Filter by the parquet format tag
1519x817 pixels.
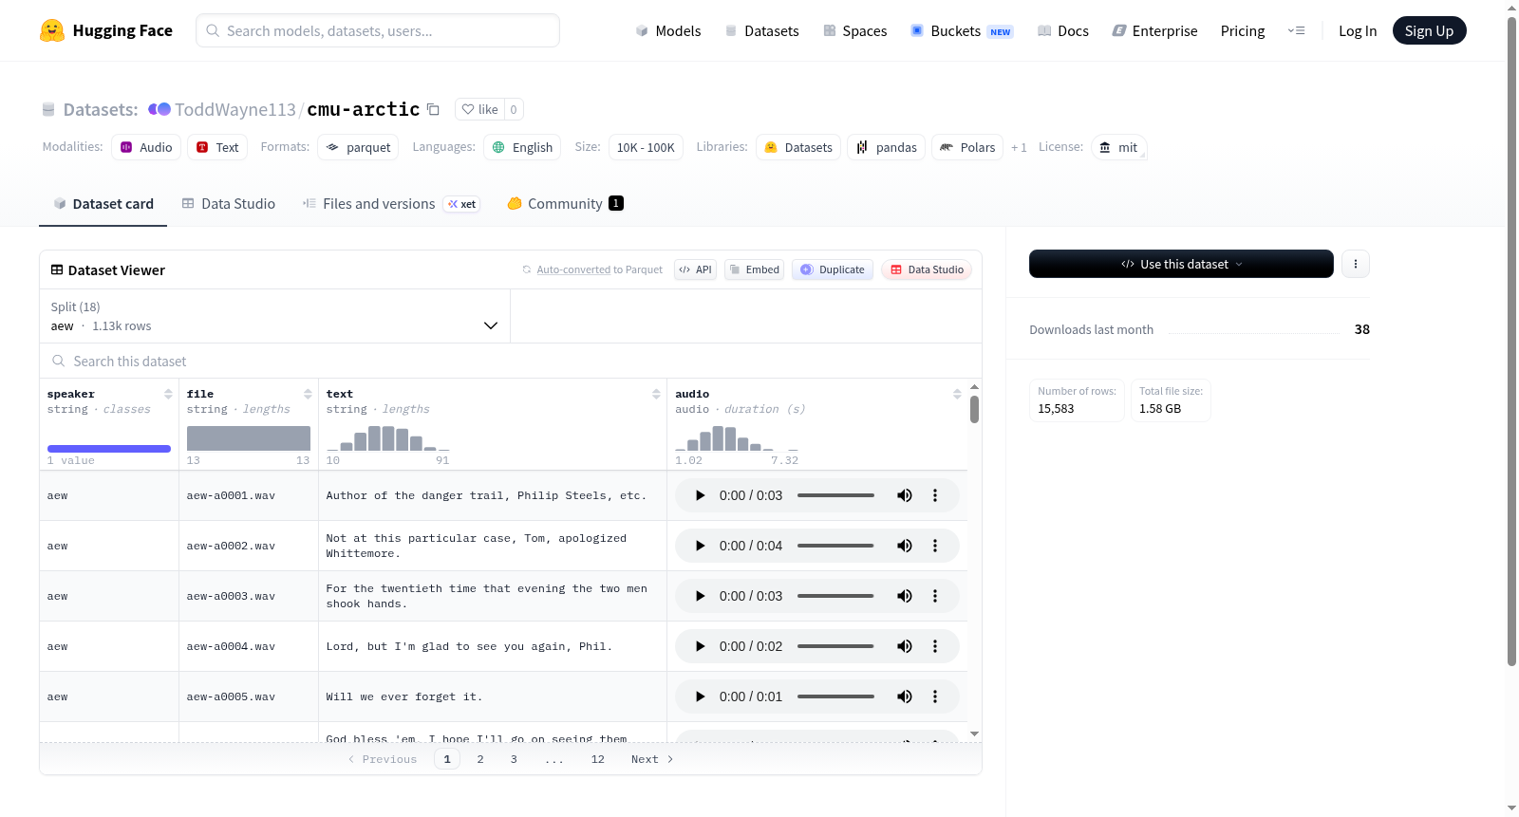[358, 147]
